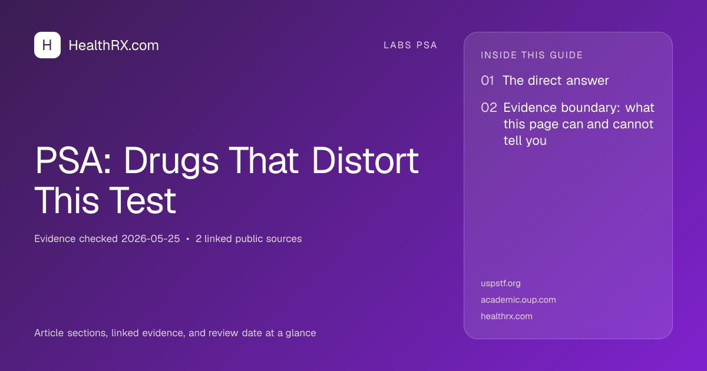Click the 'Evidence checked 2026-05-25' date
The image size is (707, 371).
(107, 238)
